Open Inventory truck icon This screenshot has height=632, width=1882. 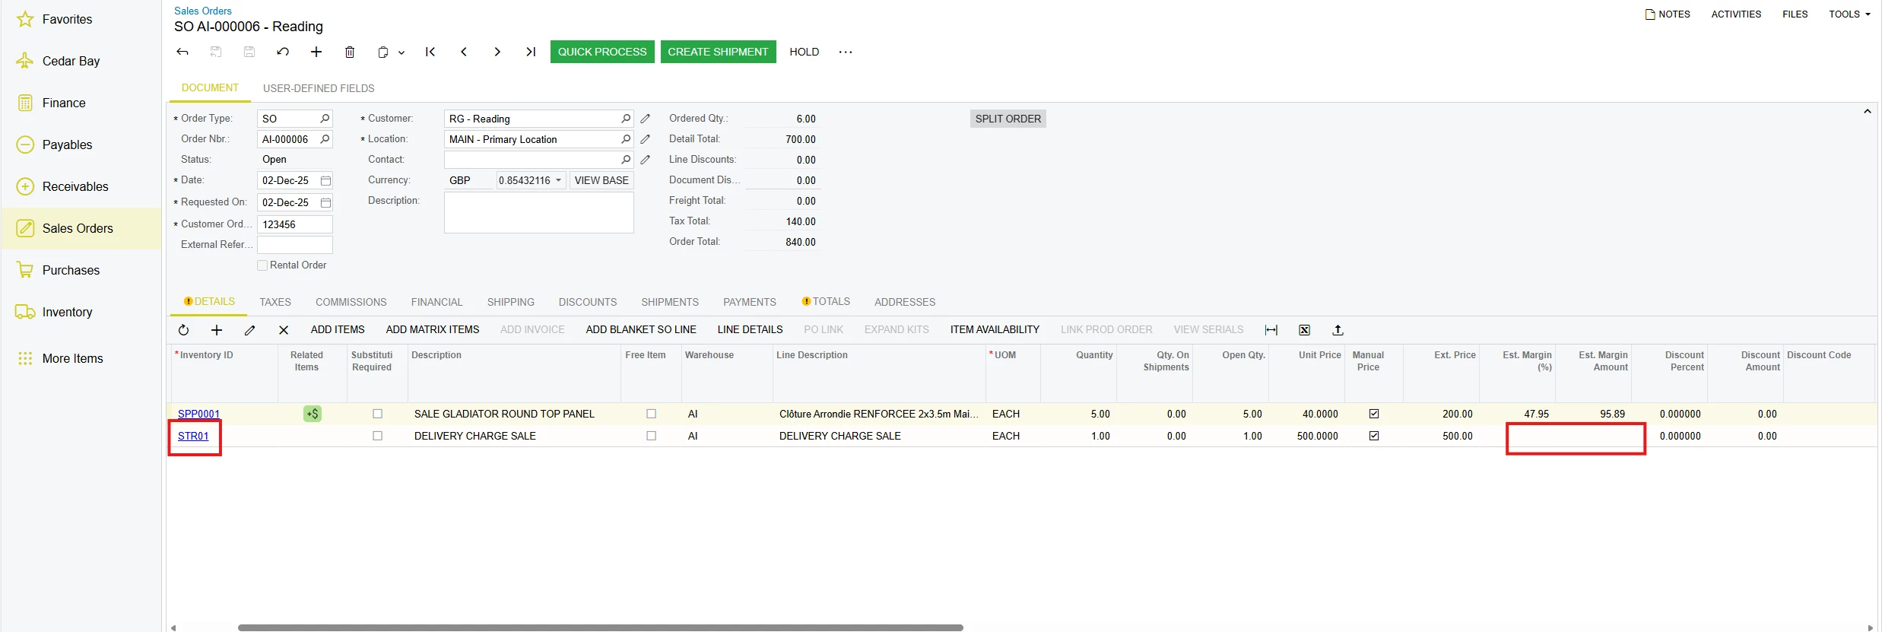[x=25, y=312]
